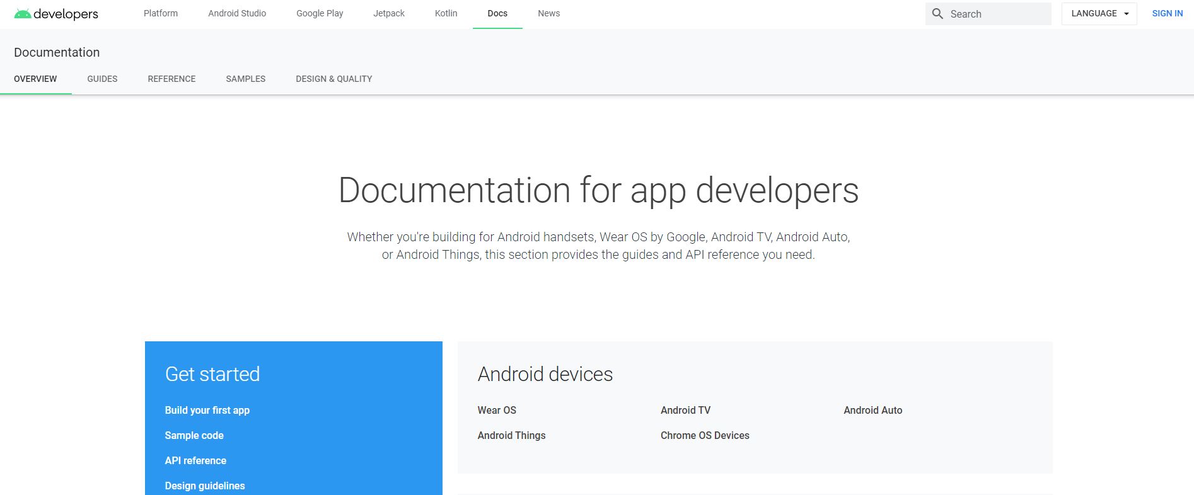Viewport: 1194px width, 495px height.
Task: Click the Android TV link
Action: [685, 410]
